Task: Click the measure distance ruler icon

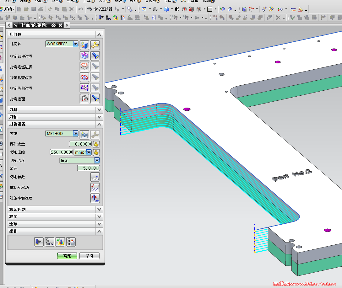Action: point(293,9)
